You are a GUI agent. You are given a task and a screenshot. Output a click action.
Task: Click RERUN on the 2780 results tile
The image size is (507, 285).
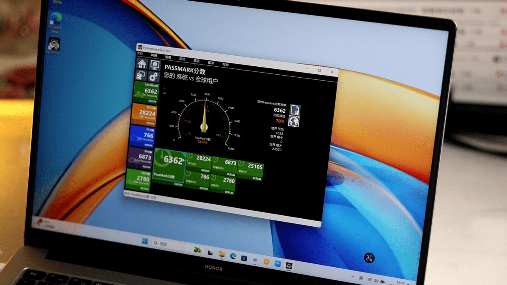point(229,193)
